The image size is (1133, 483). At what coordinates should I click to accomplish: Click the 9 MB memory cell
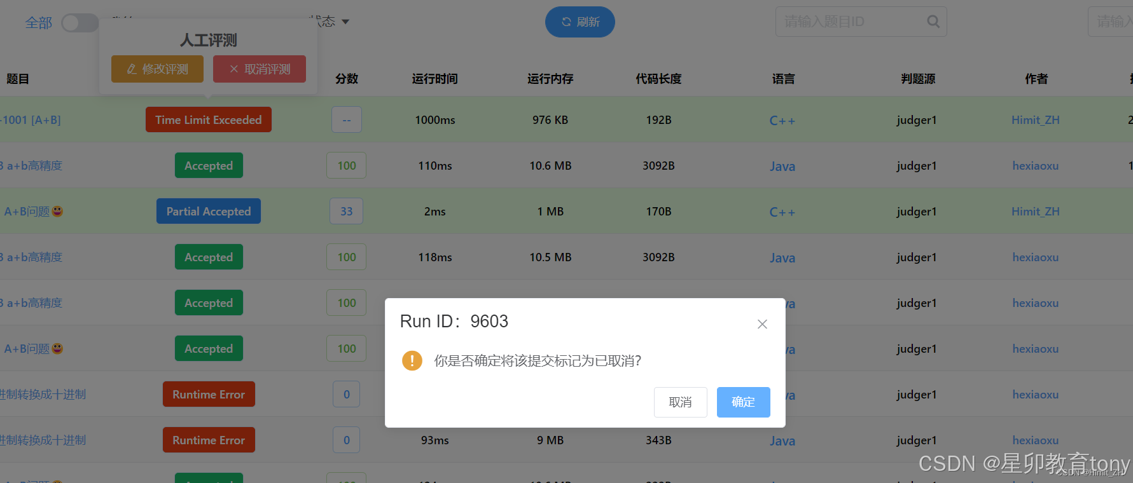(550, 440)
